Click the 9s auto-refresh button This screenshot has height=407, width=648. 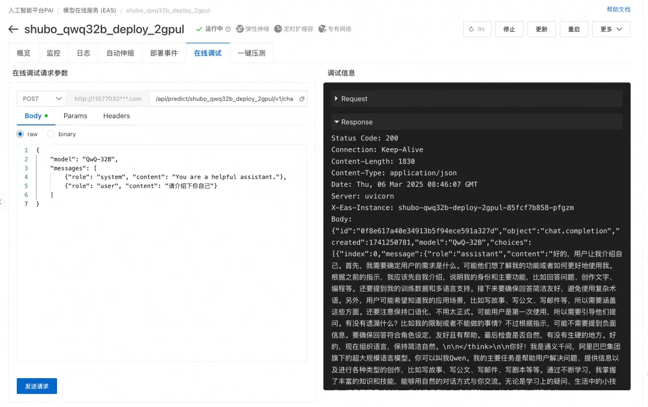pos(477,29)
